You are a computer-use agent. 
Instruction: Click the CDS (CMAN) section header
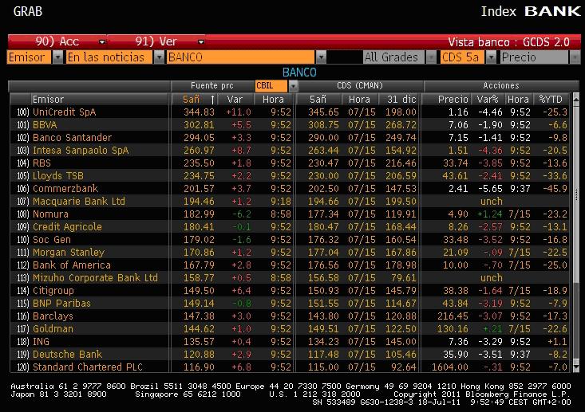pyautogui.click(x=360, y=86)
